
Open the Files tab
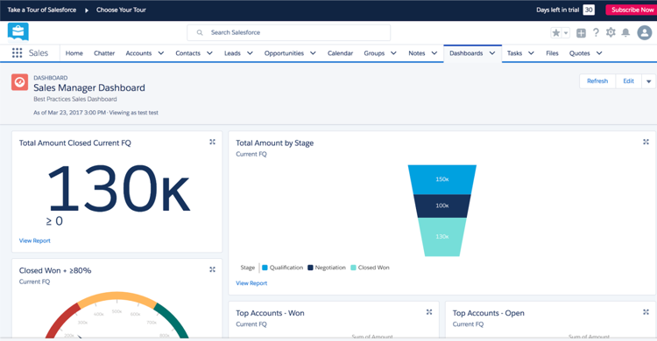(552, 53)
